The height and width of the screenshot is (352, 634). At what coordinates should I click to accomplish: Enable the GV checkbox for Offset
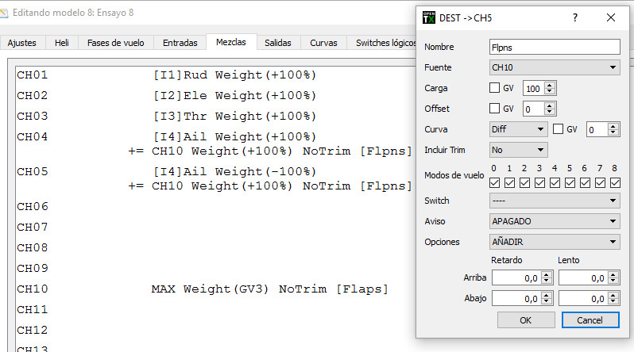pos(495,109)
